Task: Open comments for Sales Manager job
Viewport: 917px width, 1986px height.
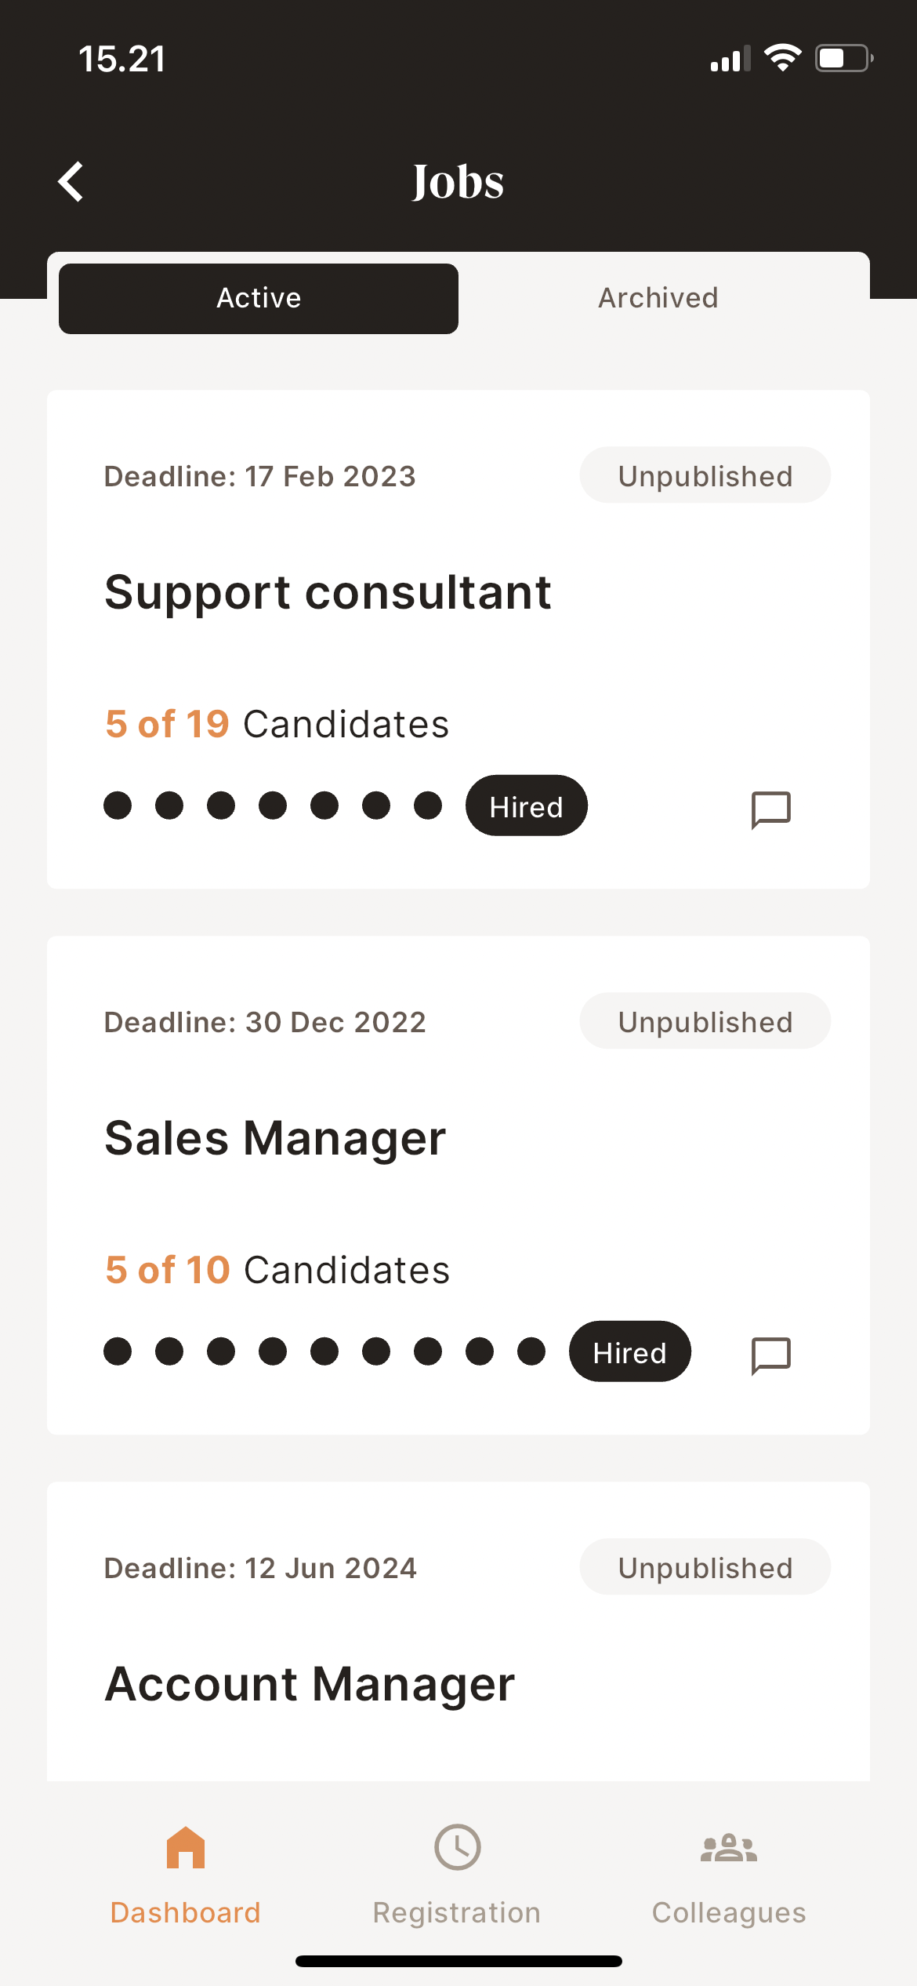Action: 770,1355
